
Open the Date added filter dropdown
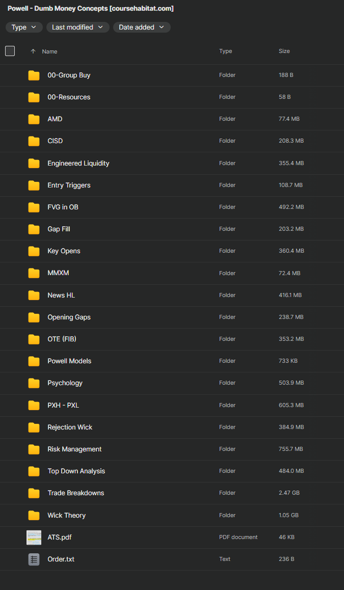142,28
